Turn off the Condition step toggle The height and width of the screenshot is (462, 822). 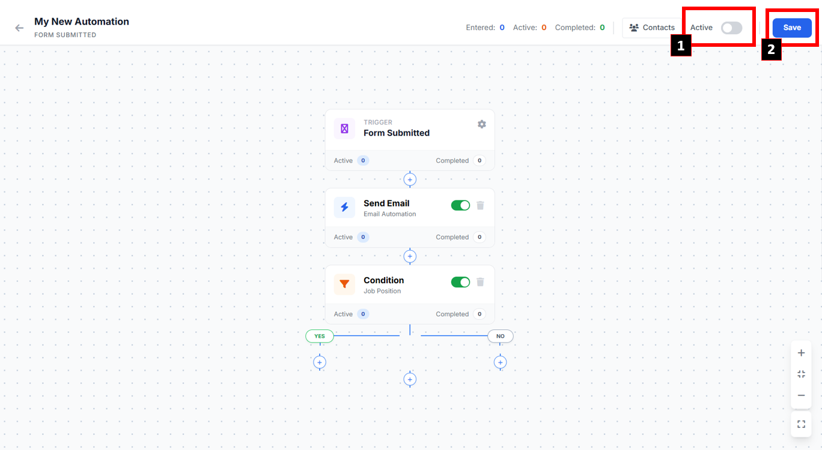coord(460,282)
